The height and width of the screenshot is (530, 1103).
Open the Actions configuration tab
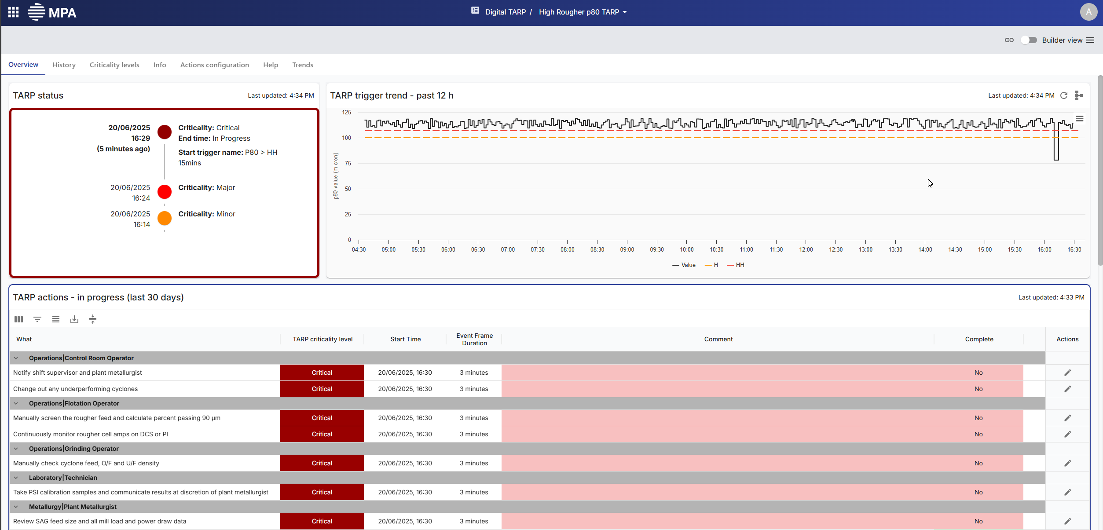coord(215,65)
